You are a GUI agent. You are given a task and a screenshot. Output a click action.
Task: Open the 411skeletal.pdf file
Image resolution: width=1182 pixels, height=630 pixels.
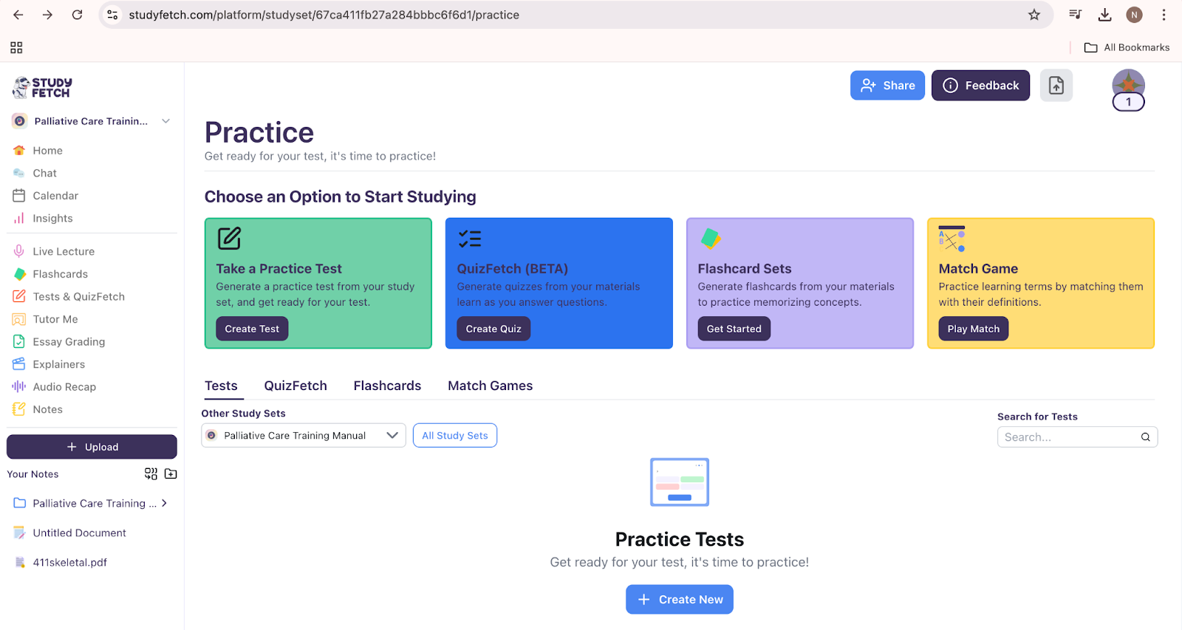point(69,562)
